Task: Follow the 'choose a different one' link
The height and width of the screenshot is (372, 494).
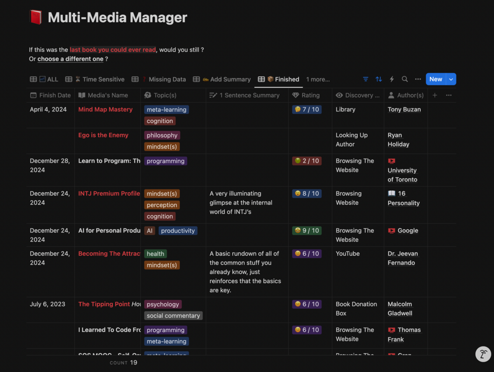Action: coord(70,59)
